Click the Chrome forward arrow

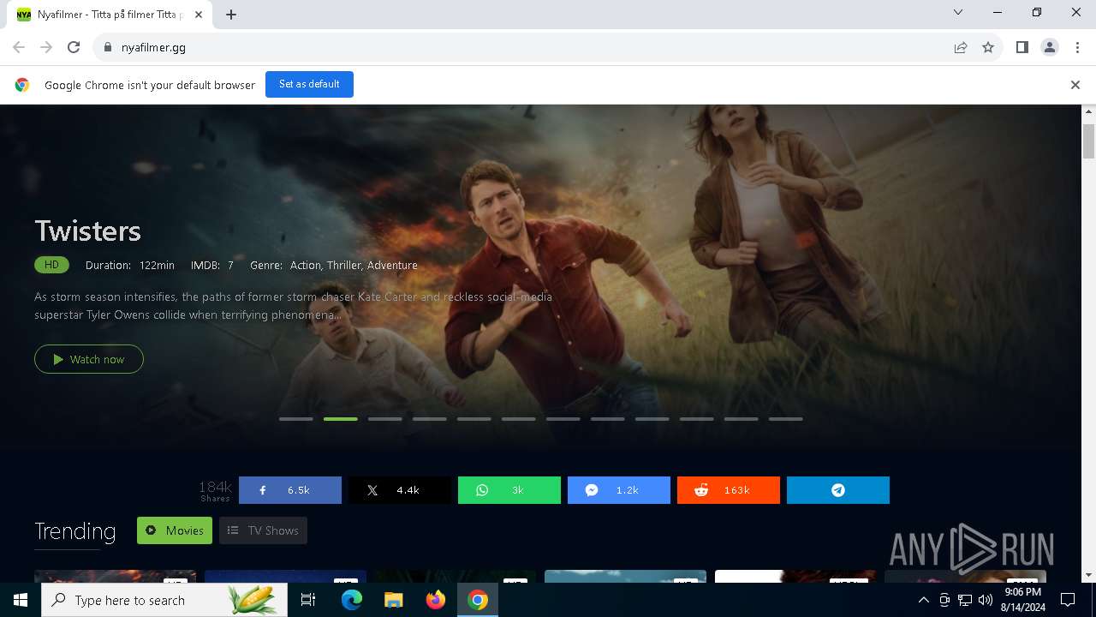pyautogui.click(x=46, y=47)
